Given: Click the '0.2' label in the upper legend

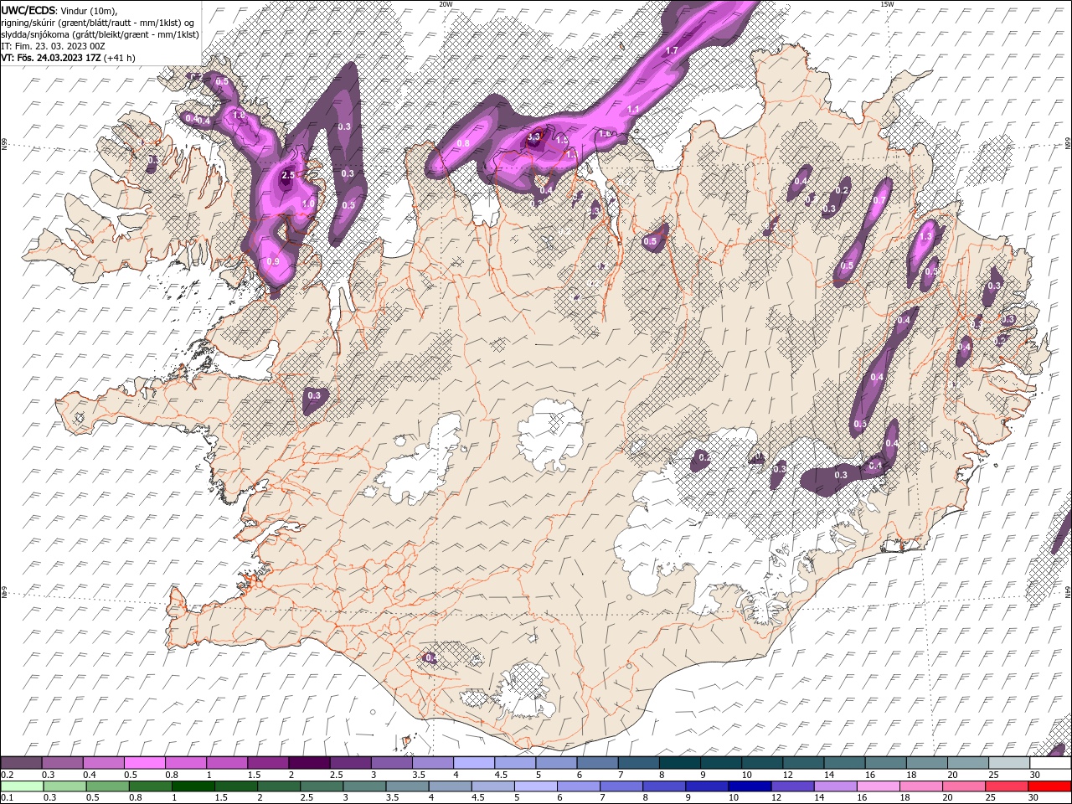Looking at the screenshot, I should (x=7, y=775).
